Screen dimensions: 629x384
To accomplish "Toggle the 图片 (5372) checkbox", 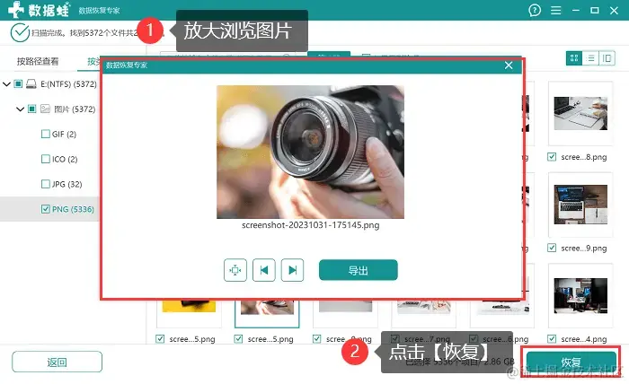I will click(x=32, y=109).
